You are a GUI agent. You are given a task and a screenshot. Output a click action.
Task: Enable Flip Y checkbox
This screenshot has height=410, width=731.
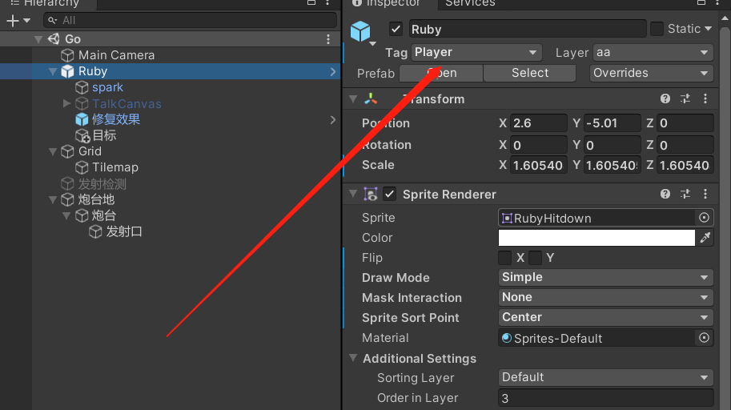click(x=535, y=258)
